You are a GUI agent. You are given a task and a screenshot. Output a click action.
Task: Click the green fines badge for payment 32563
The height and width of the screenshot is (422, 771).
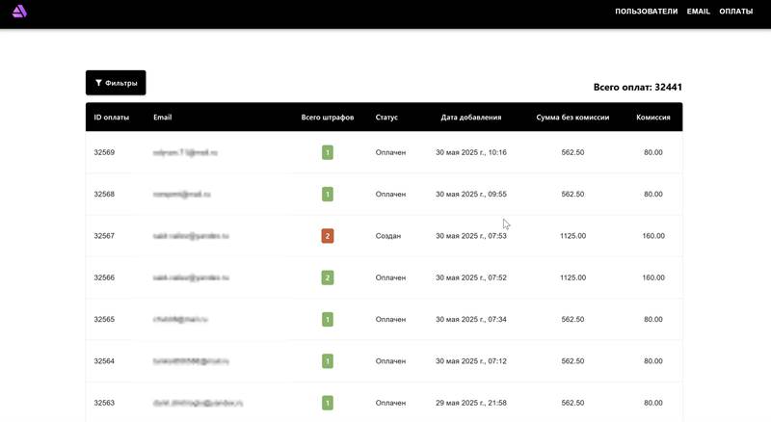pyautogui.click(x=328, y=403)
